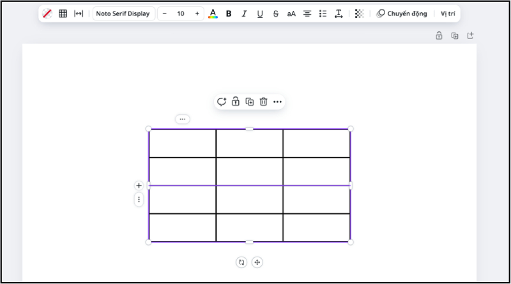511x284 pixels.
Task: Delete the selected table with trash icon
Action: (x=263, y=101)
